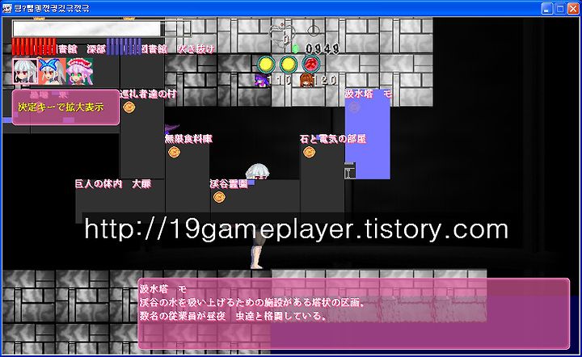Click the brown-haired character icon beside 120

pos(306,80)
